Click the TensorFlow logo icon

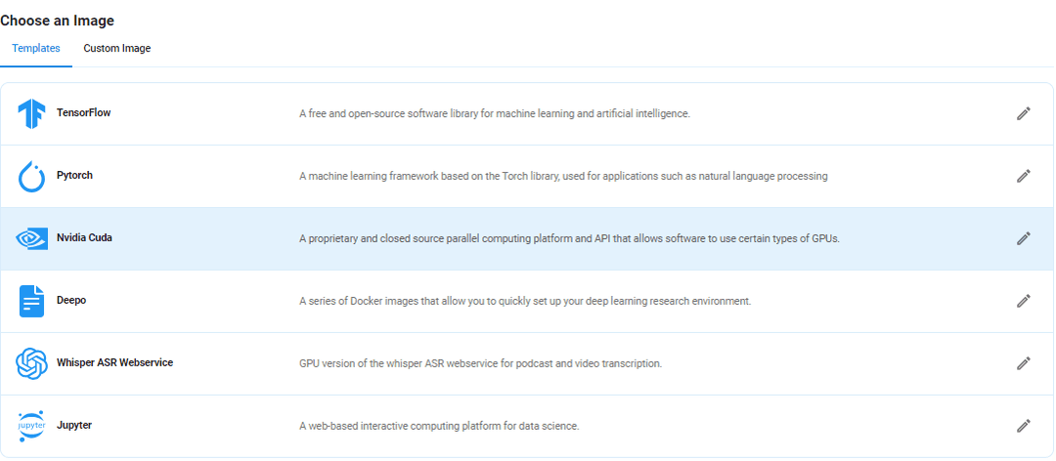(x=31, y=113)
